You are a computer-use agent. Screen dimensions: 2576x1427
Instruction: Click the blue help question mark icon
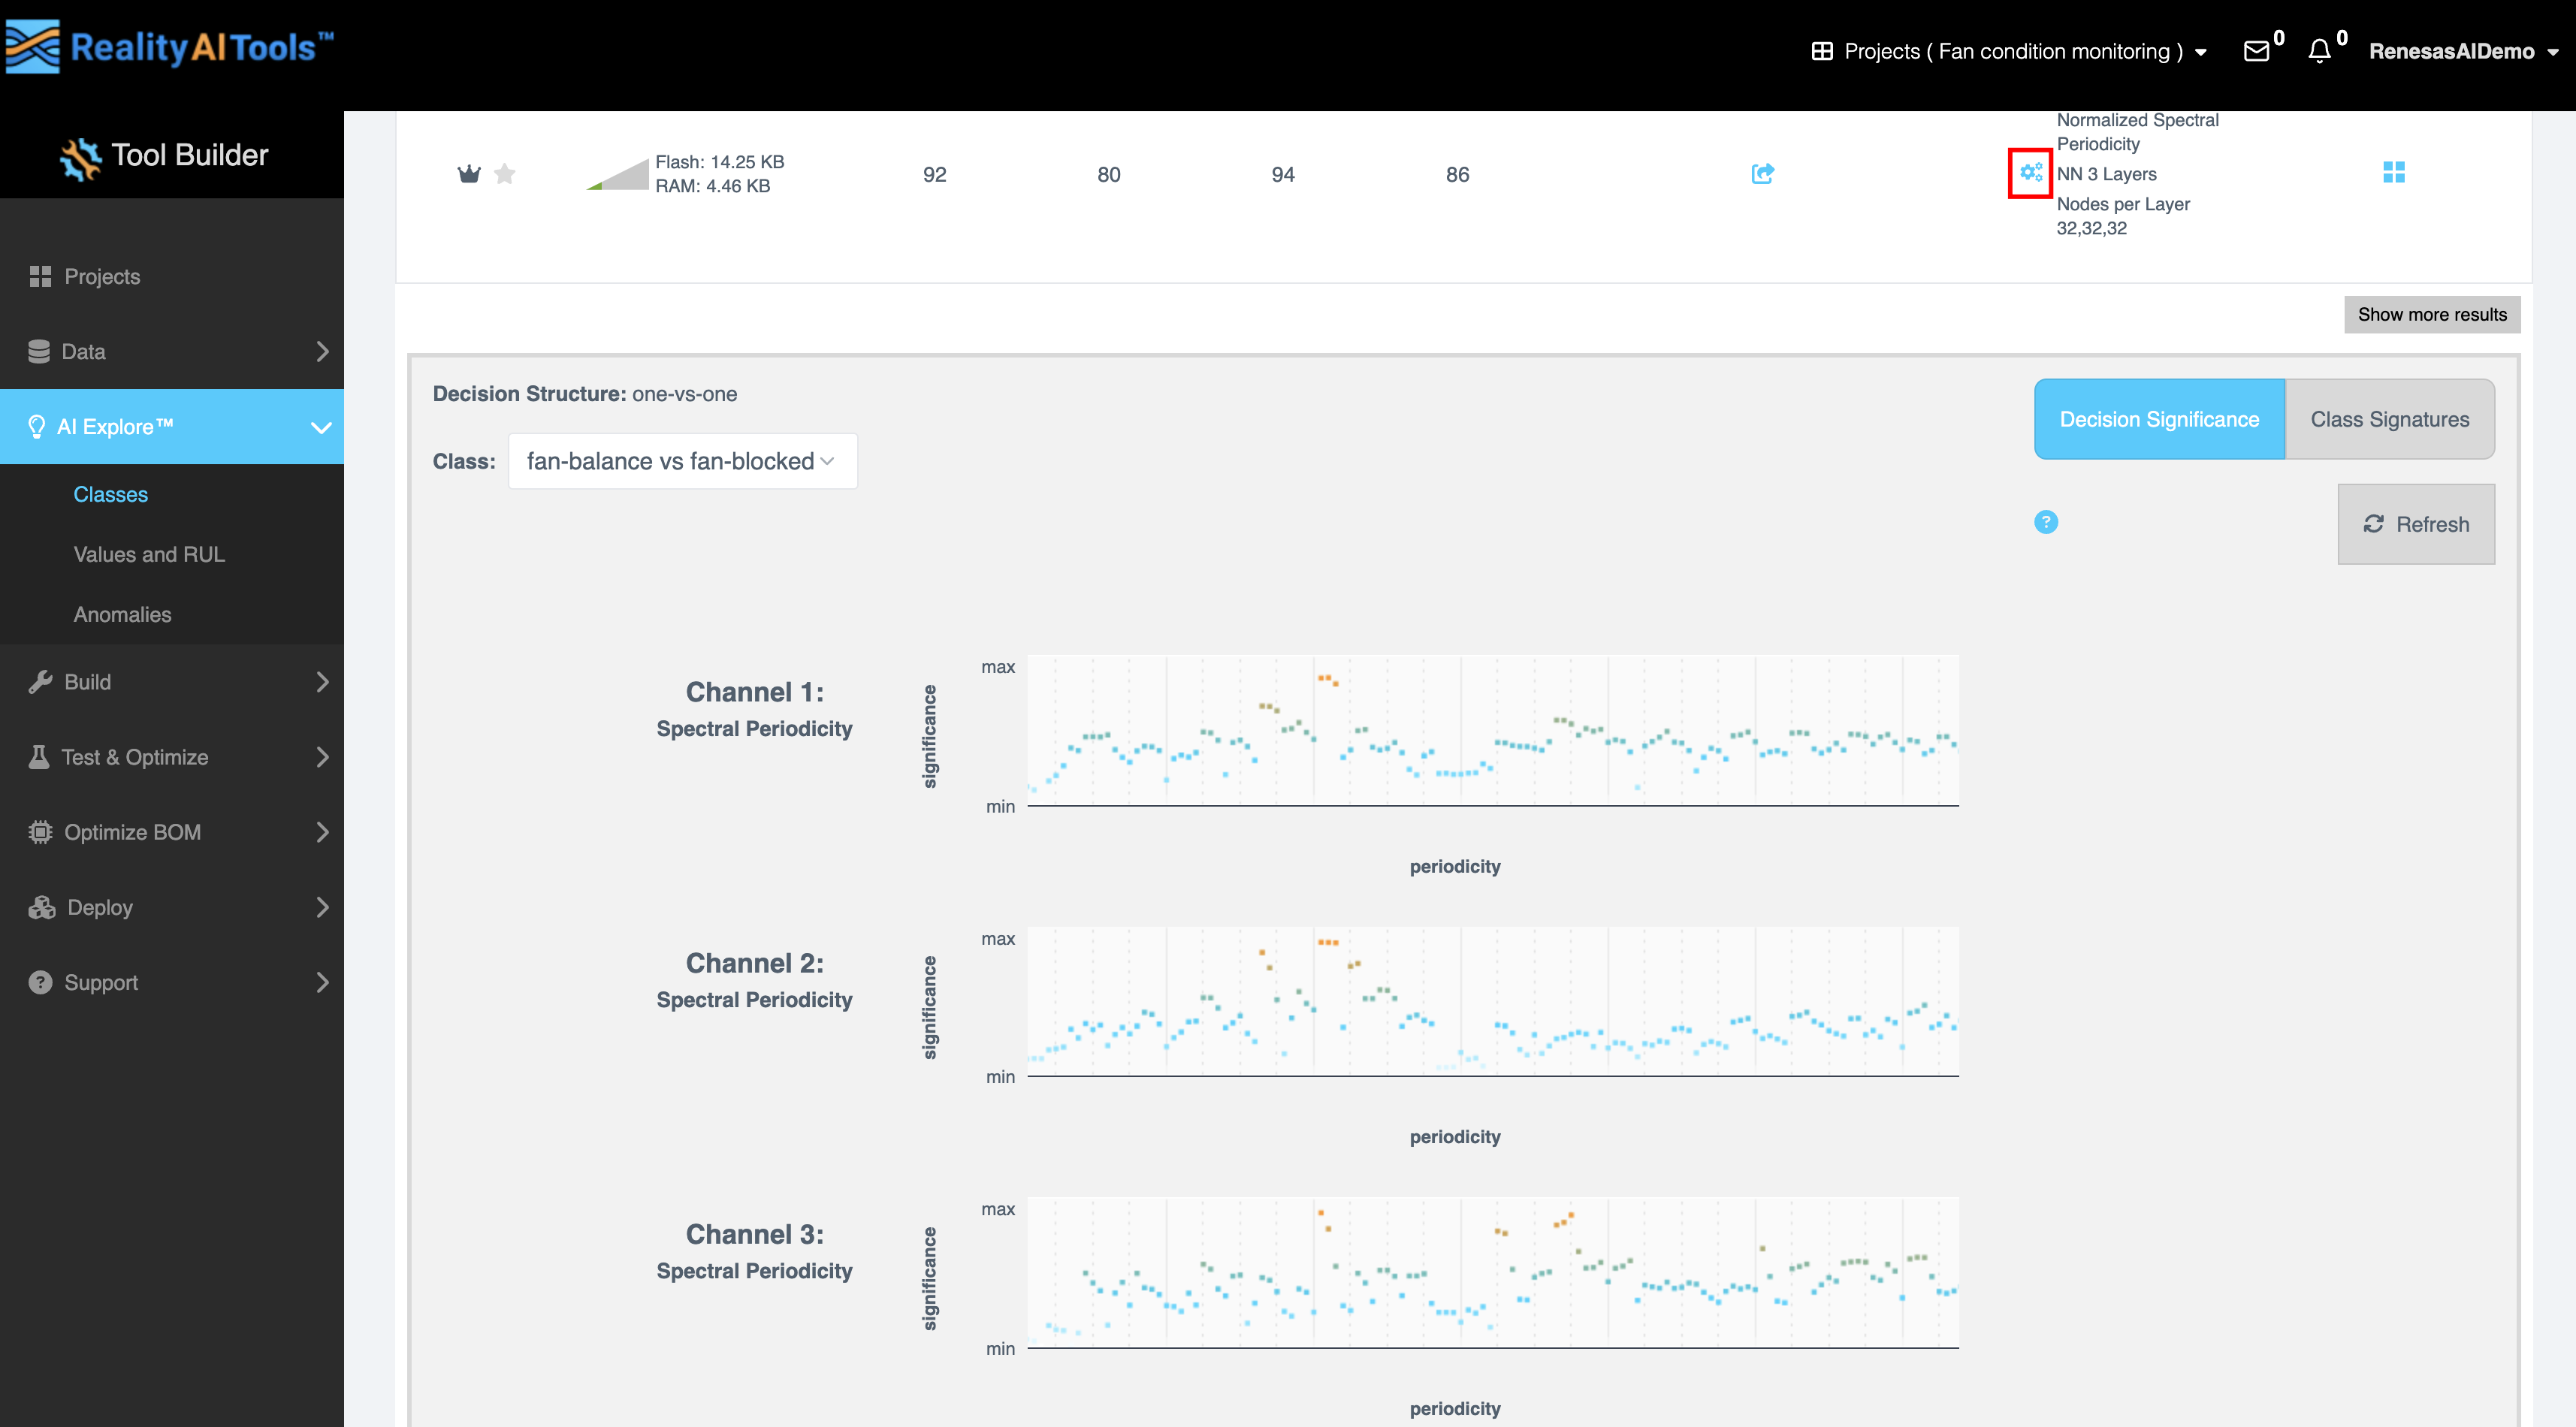(2046, 522)
